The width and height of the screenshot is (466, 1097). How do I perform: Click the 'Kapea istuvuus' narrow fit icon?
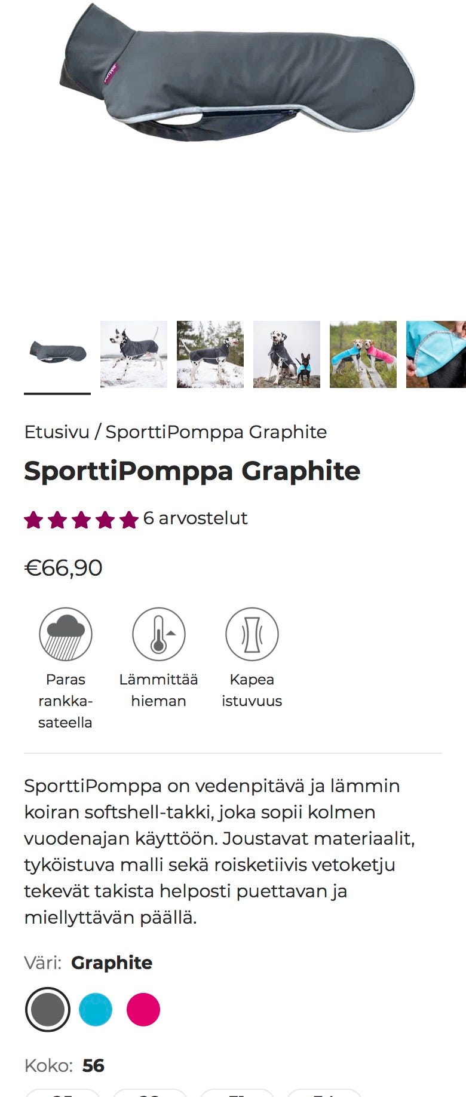252,634
